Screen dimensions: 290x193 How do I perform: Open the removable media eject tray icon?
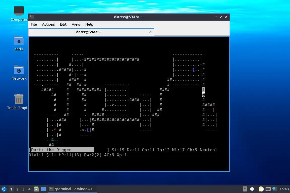tap(244, 189)
